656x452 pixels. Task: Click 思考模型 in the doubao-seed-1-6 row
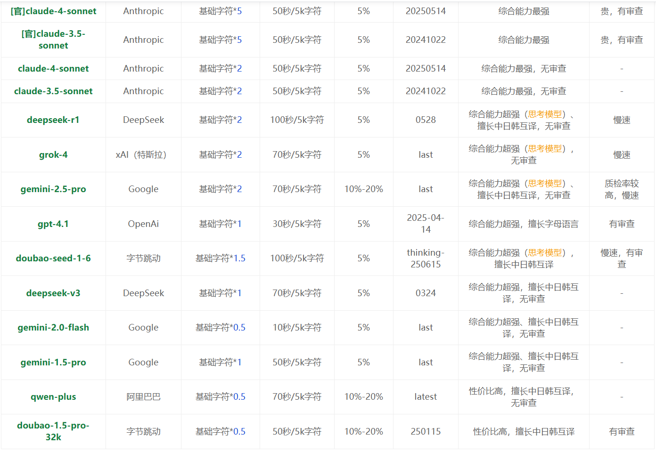(545, 253)
